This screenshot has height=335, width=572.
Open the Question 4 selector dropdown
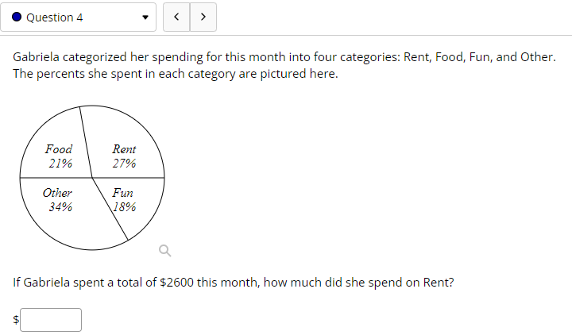(79, 17)
